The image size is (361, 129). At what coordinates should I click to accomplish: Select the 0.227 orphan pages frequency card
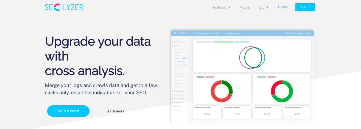(297, 112)
